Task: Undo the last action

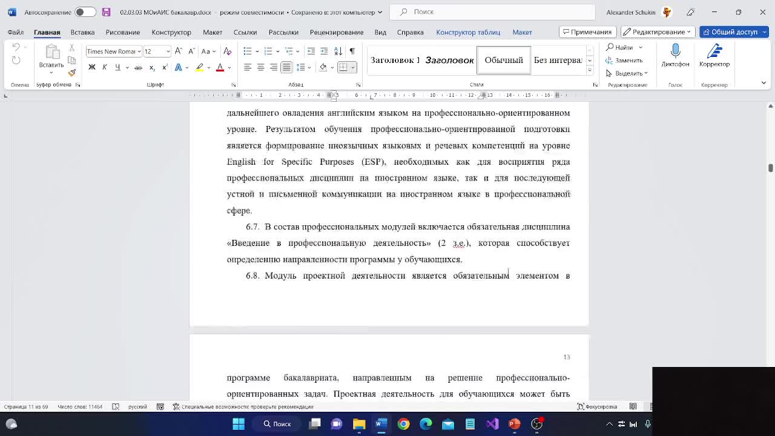Action: click(x=16, y=47)
